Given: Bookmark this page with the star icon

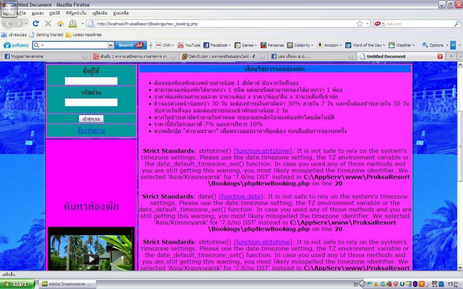Looking at the screenshot, I should [360, 23].
